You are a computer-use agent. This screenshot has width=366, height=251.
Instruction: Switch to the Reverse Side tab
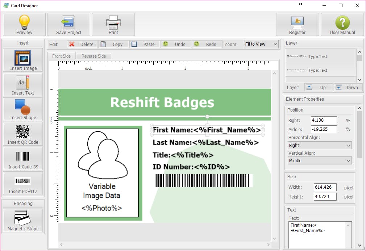[93, 56]
